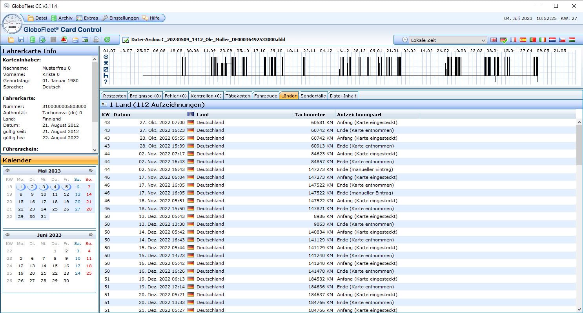583x313 pixels.
Task: Select May 15 in the calendar
Action: tap(21, 201)
